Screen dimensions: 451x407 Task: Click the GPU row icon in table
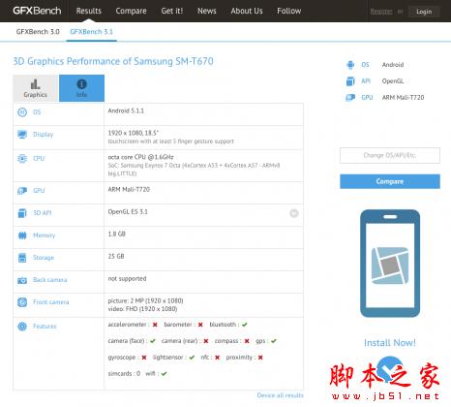tap(22, 191)
